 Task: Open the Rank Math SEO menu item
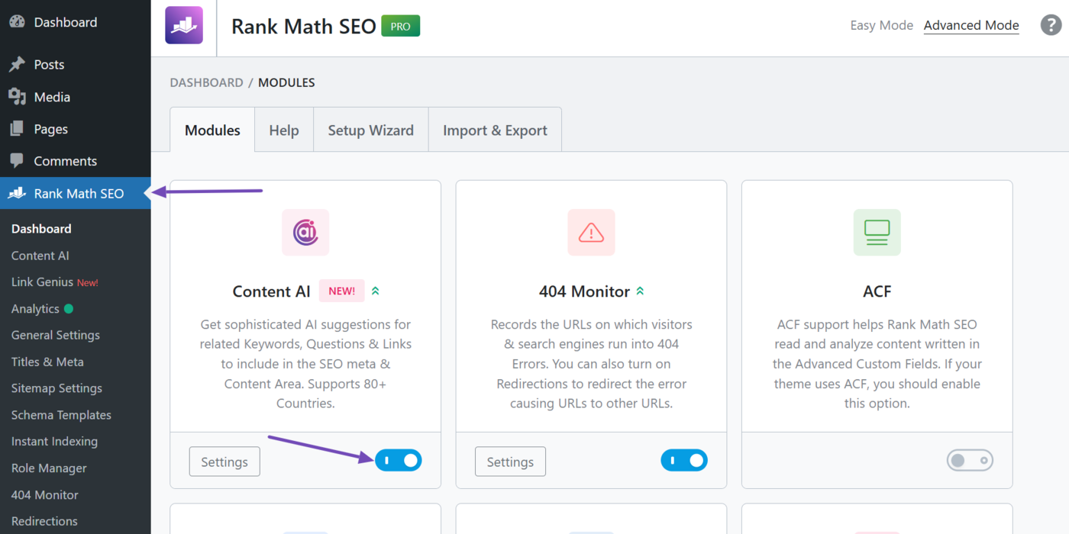75,193
